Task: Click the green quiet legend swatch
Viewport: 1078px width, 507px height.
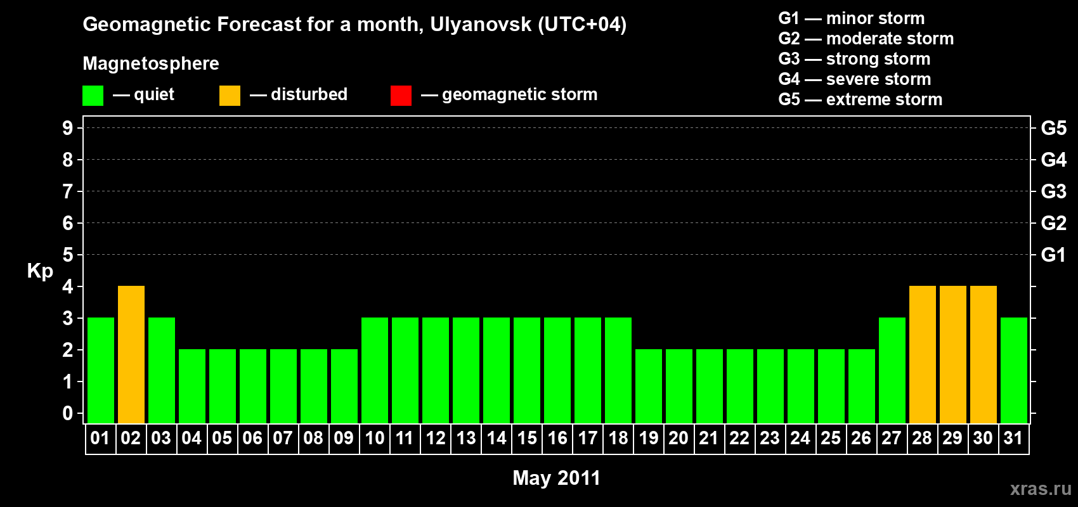Action: coord(93,96)
